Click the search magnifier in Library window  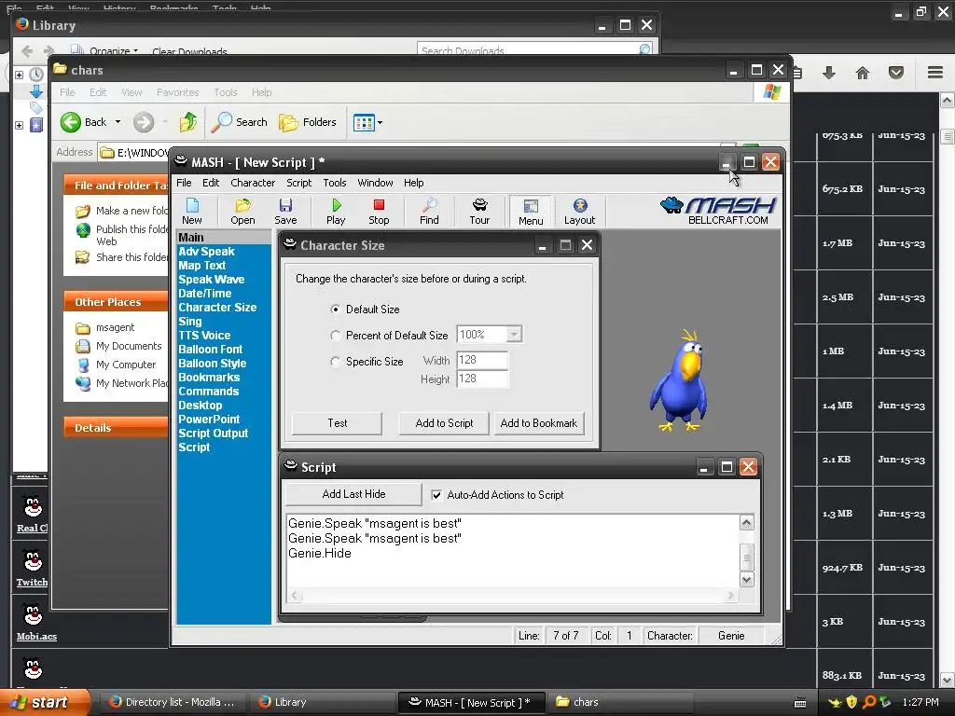(x=644, y=50)
